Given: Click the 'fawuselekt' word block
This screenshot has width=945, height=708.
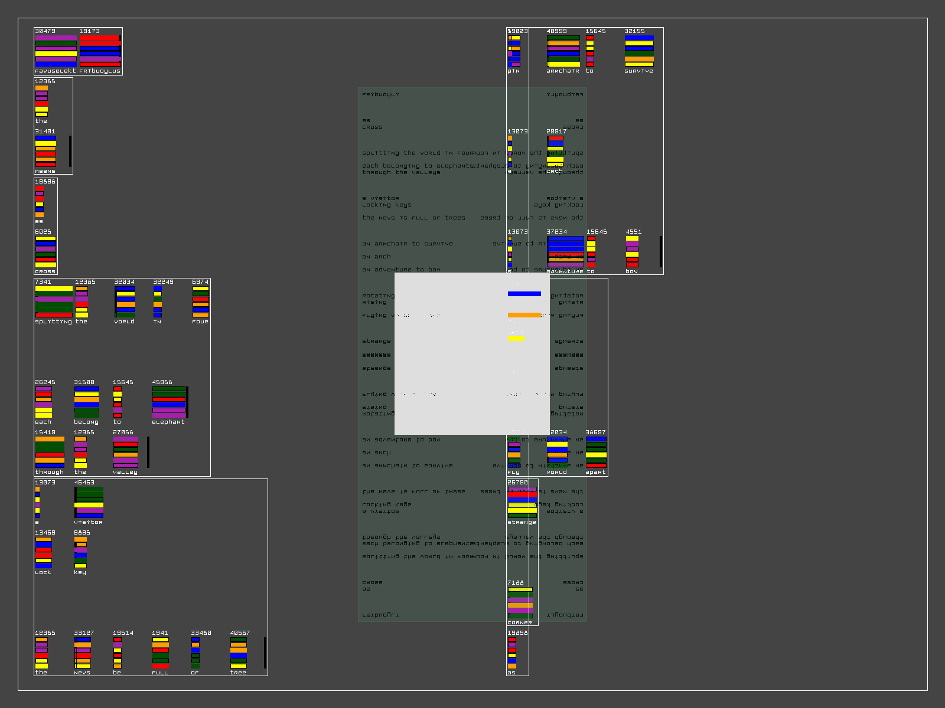Looking at the screenshot, I should tap(56, 51).
